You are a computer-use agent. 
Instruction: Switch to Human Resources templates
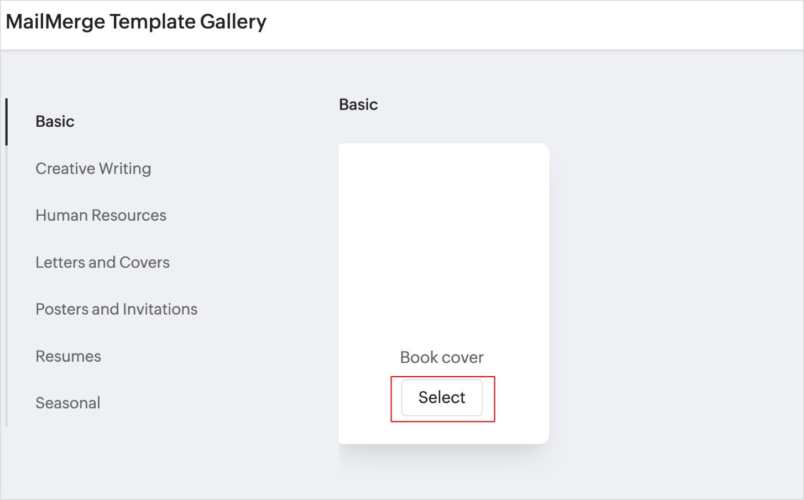click(x=101, y=215)
